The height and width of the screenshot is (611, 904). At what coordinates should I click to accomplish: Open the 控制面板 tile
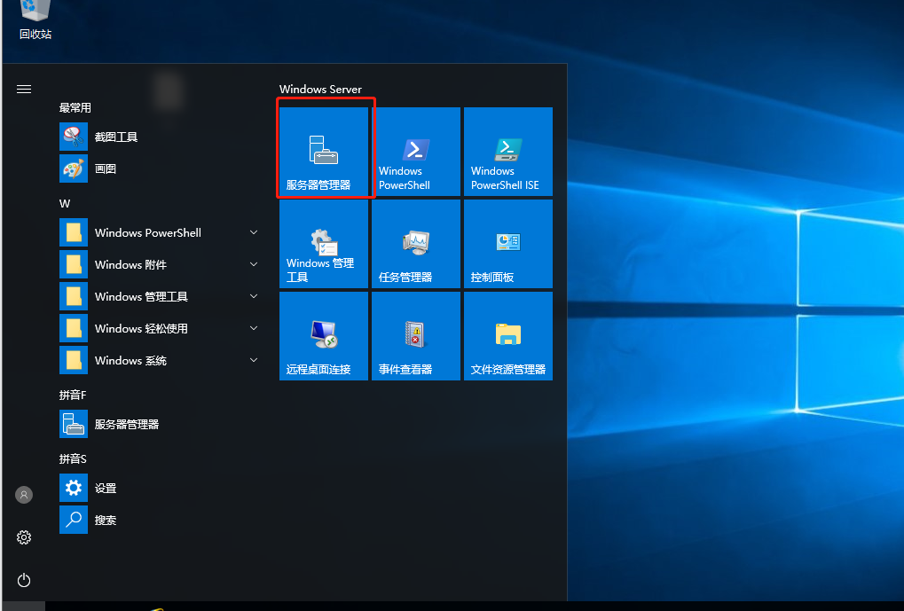point(508,244)
